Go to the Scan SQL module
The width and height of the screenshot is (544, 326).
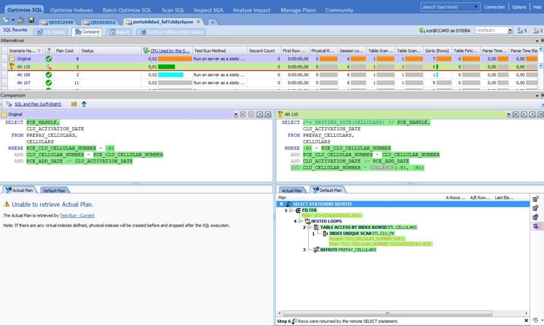(x=173, y=10)
